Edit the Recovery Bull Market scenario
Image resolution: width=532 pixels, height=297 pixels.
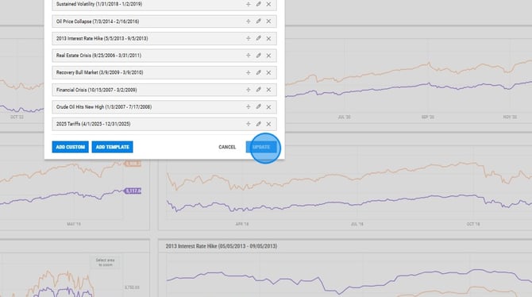pos(259,72)
